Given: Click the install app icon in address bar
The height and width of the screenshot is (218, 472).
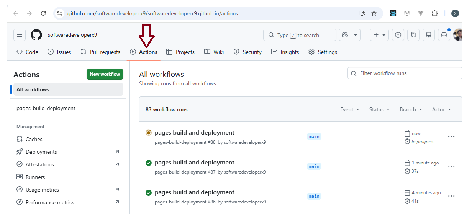Looking at the screenshot, I should point(361,13).
